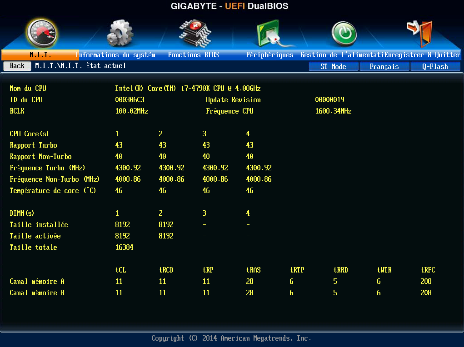The image size is (464, 347).
Task: Select the total memory value 16384
Action: [x=124, y=248]
